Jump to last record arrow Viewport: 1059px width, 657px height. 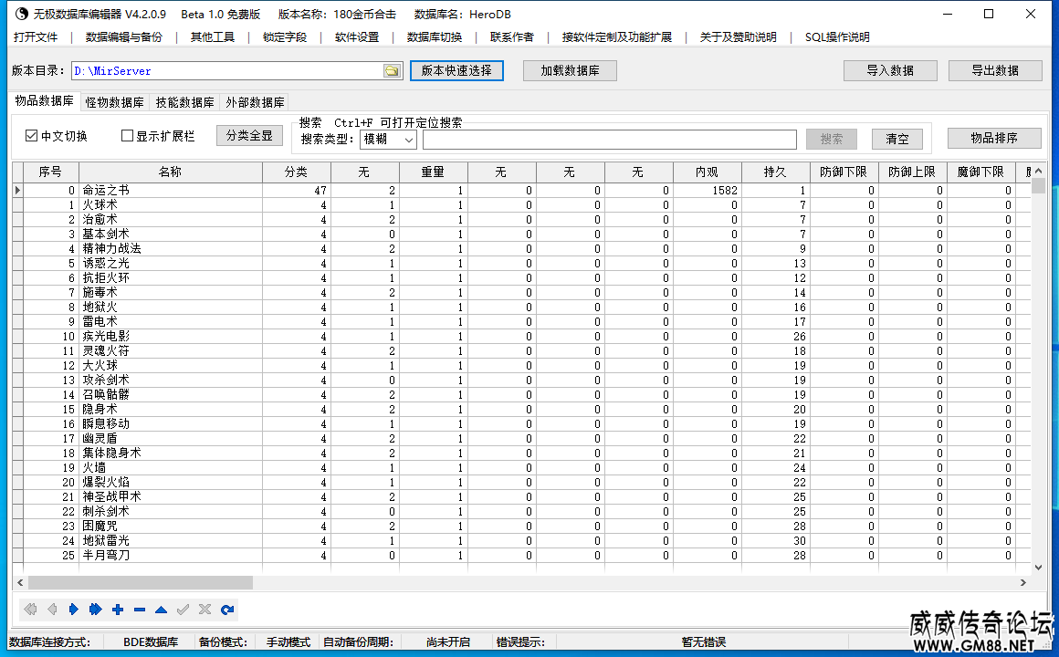coord(95,610)
